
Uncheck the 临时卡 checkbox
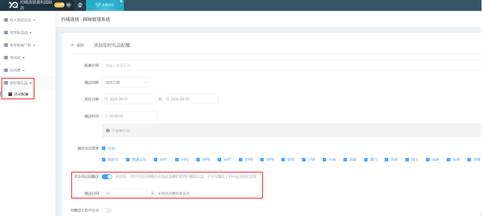click(x=104, y=160)
